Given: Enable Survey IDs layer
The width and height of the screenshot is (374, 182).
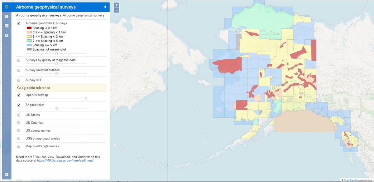Looking at the screenshot, I should click(19, 80).
